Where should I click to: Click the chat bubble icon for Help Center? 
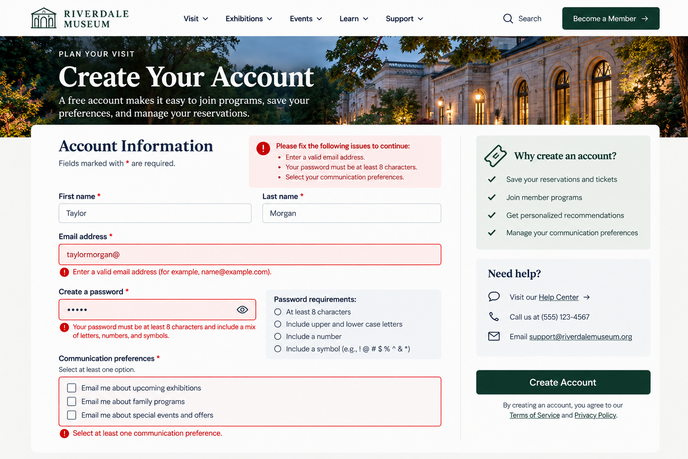point(494,297)
